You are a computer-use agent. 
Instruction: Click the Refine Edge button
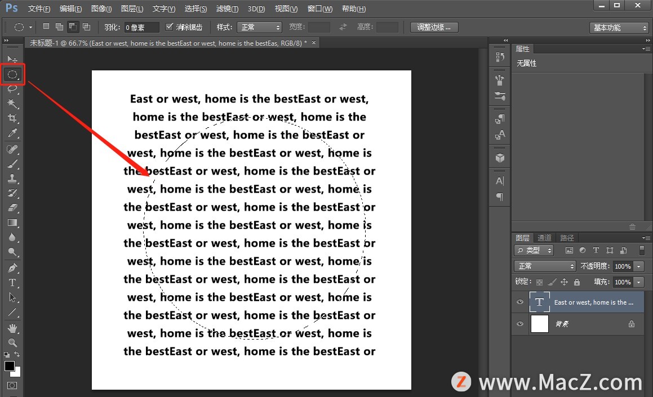tap(434, 27)
